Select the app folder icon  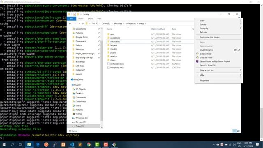[108, 34]
